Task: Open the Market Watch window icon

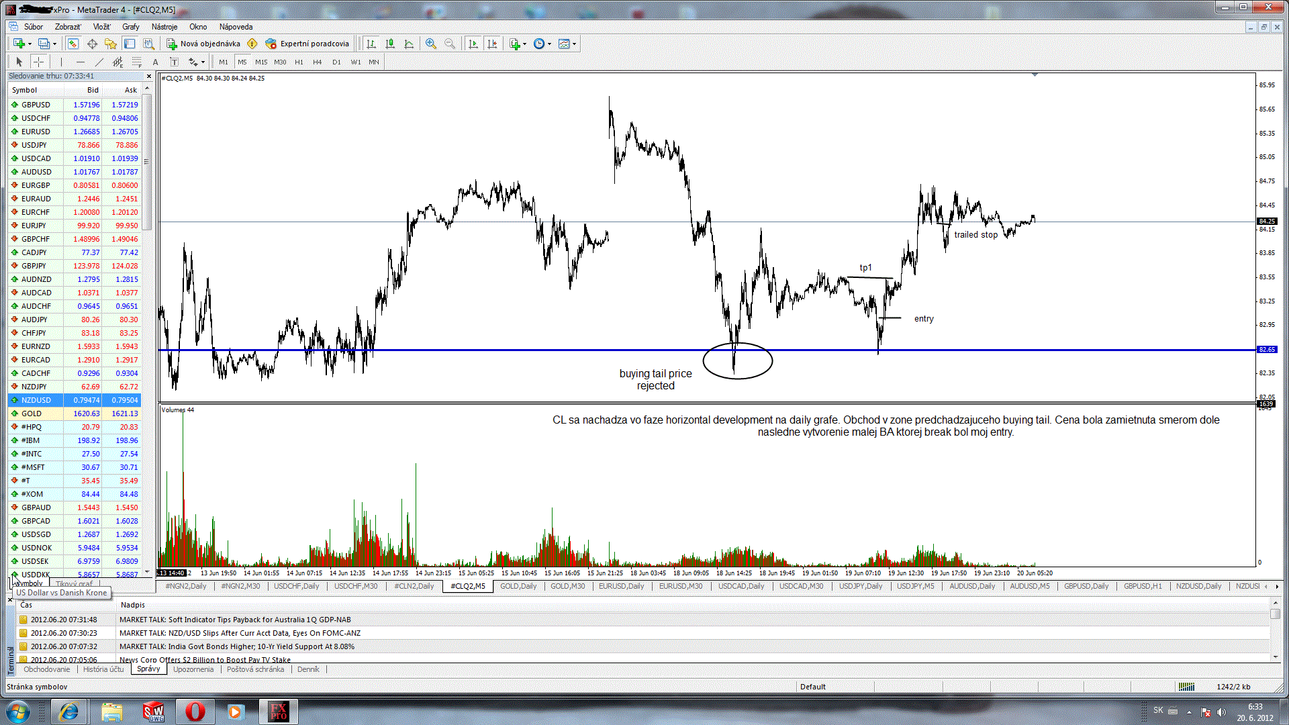Action: (x=73, y=44)
